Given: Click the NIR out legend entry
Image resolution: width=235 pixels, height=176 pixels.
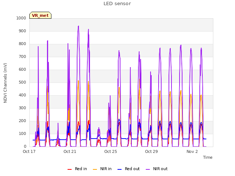Looking at the screenshot, I should 156,169.
